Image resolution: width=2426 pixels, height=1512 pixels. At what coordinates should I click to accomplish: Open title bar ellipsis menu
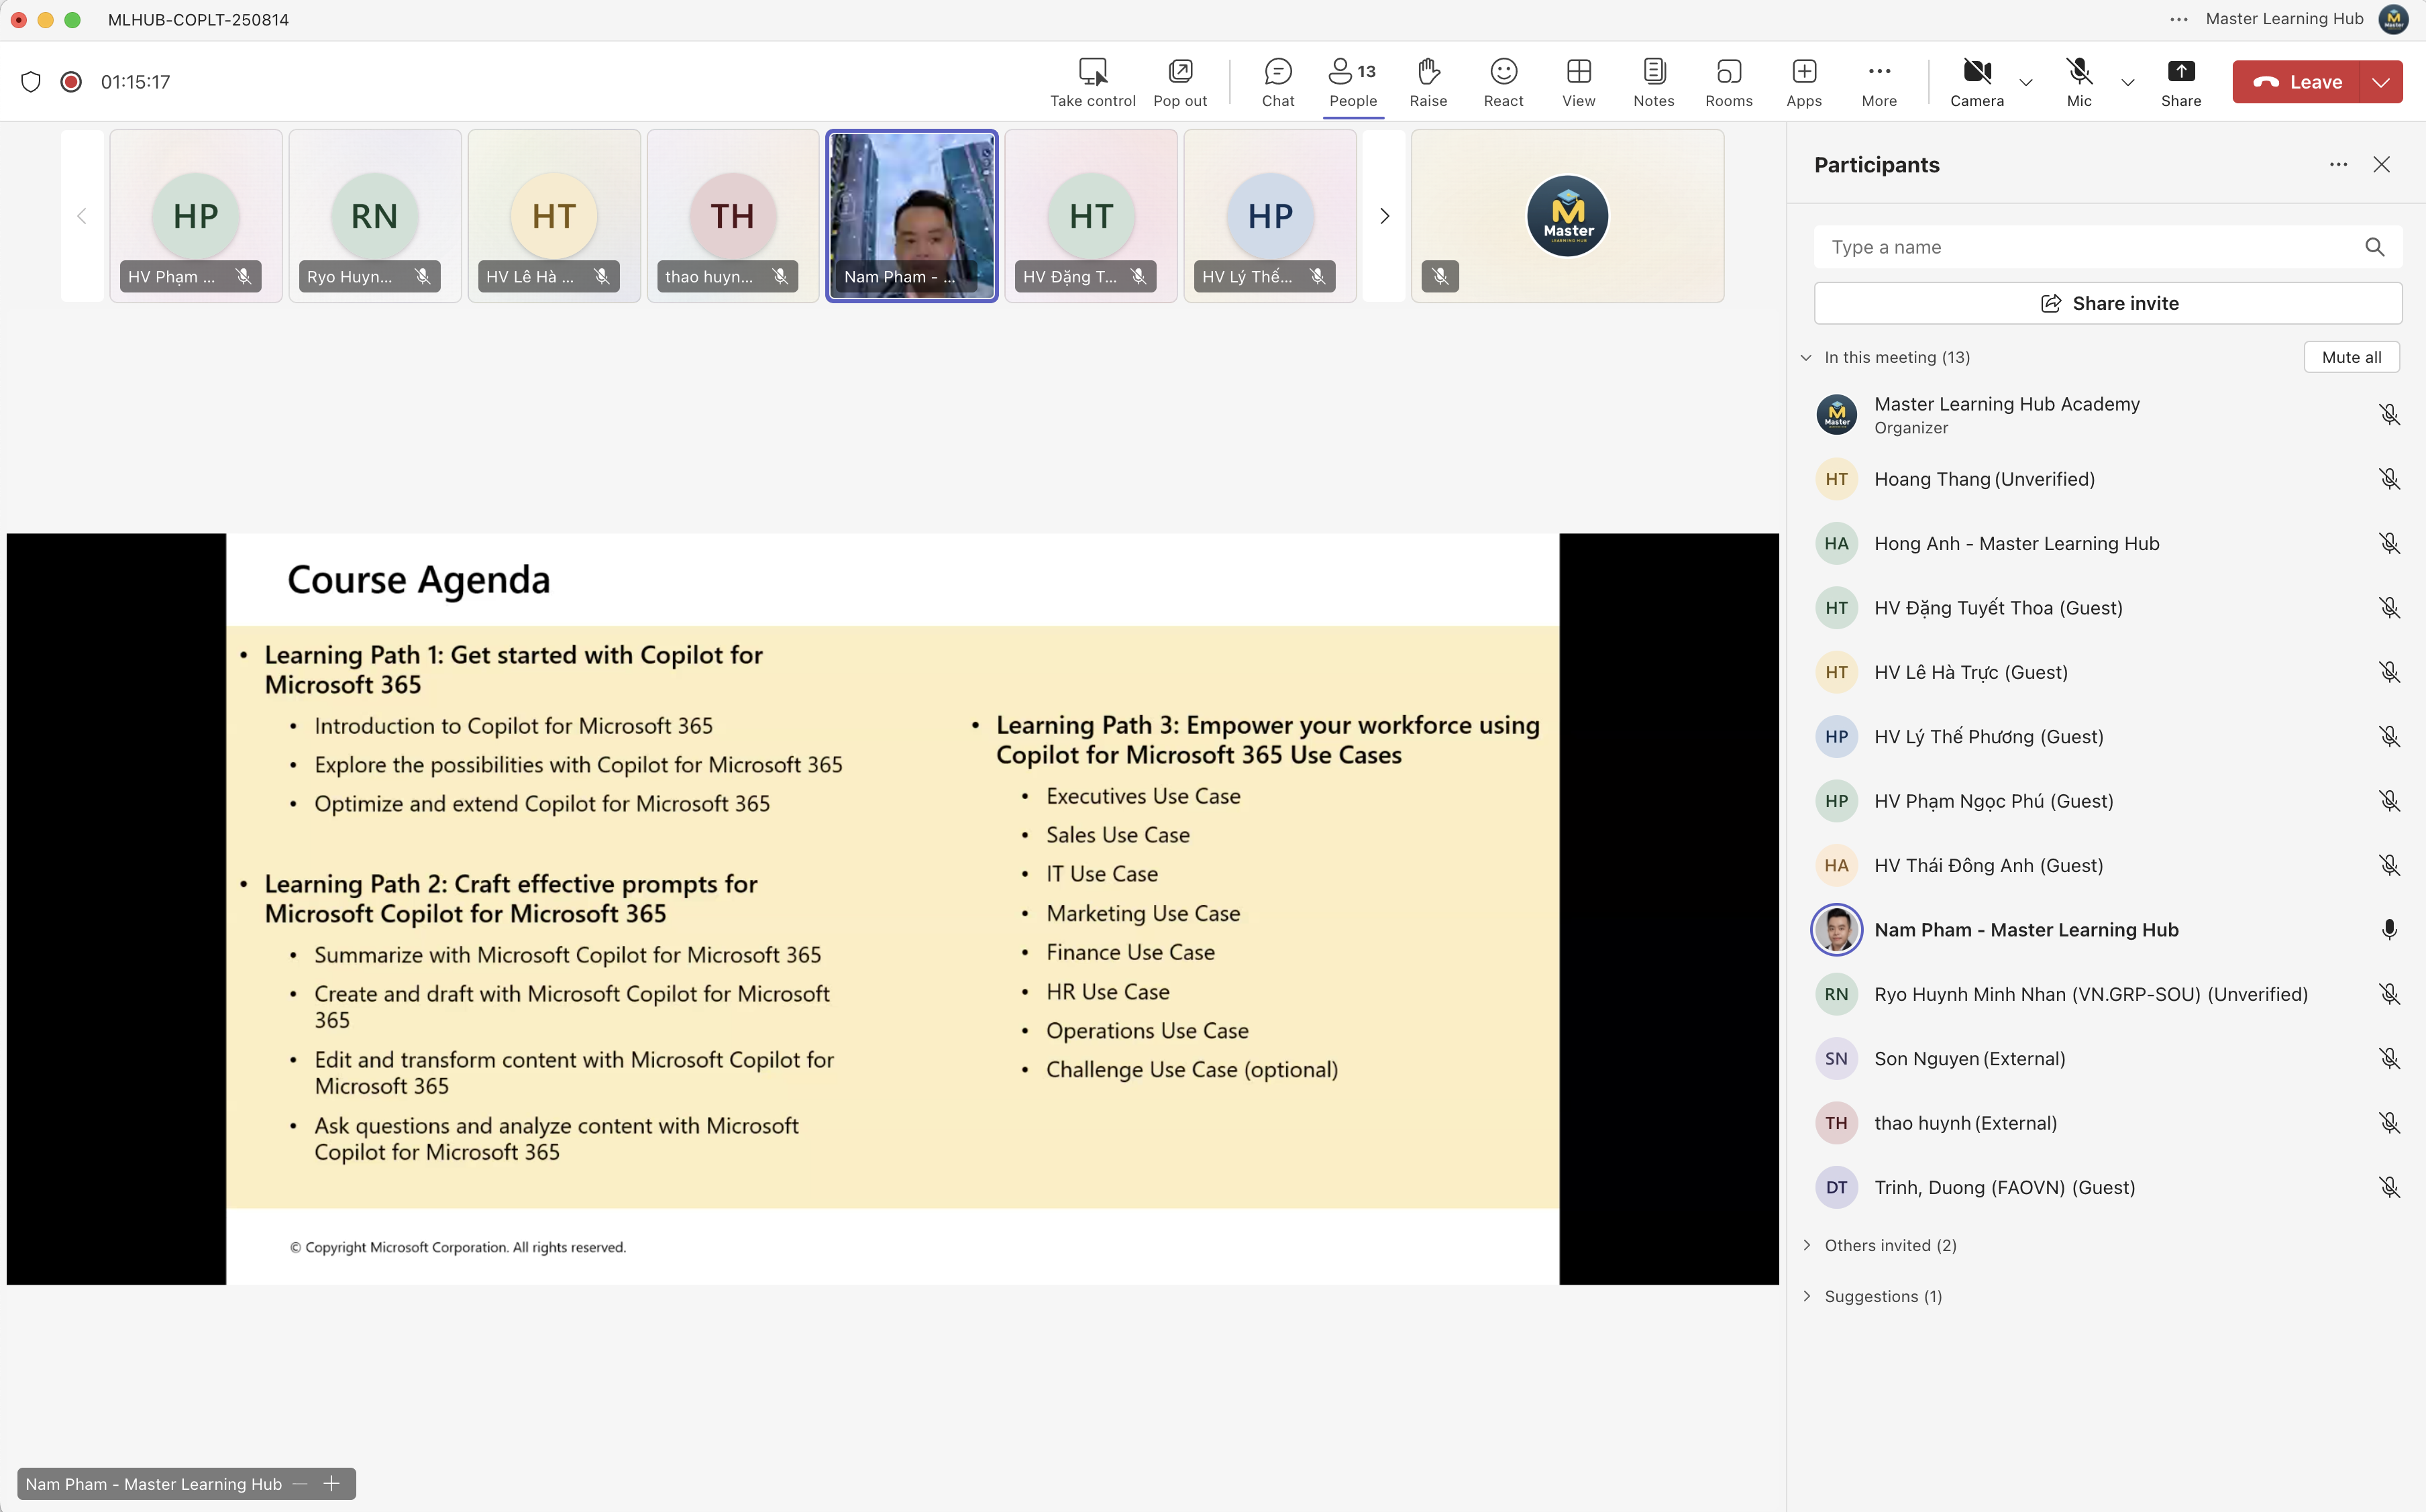point(2179,19)
